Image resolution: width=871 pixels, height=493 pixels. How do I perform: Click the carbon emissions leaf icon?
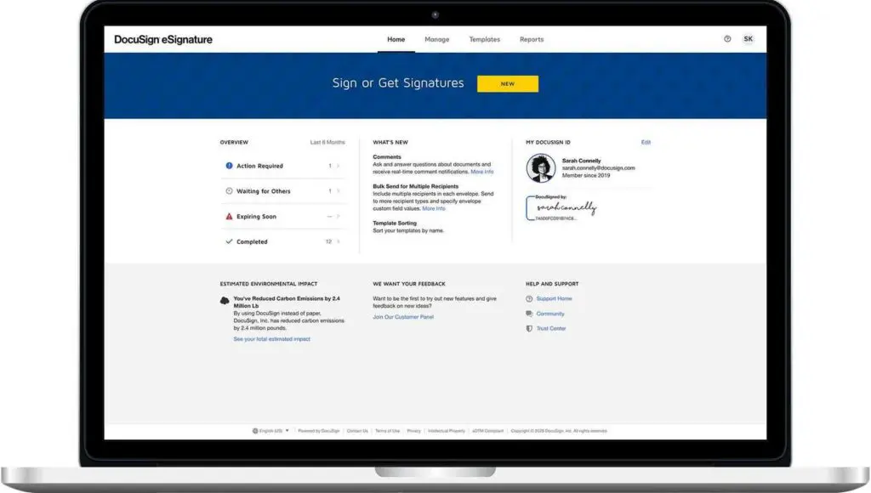pyautogui.click(x=223, y=301)
